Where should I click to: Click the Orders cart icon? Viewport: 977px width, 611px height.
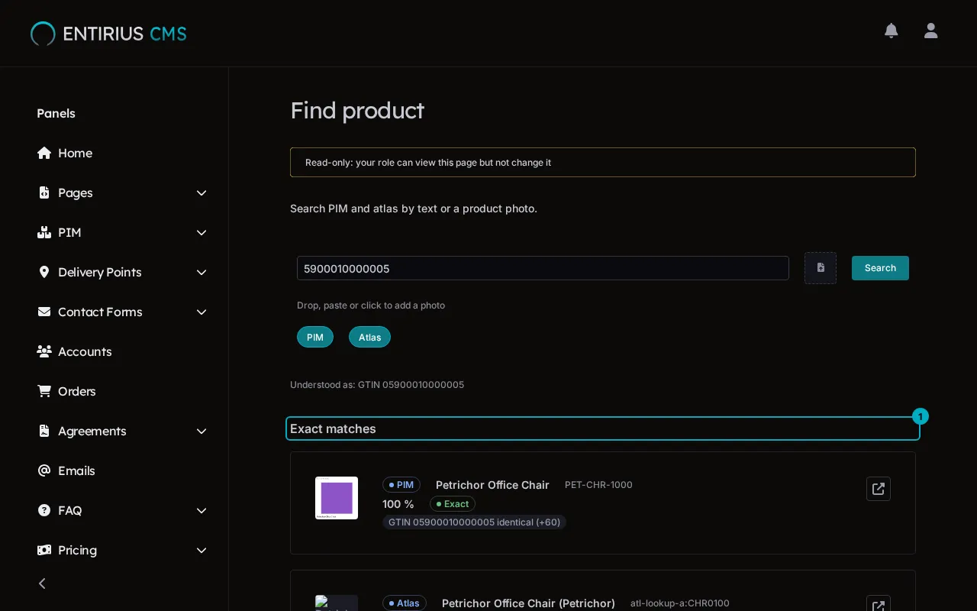click(44, 391)
